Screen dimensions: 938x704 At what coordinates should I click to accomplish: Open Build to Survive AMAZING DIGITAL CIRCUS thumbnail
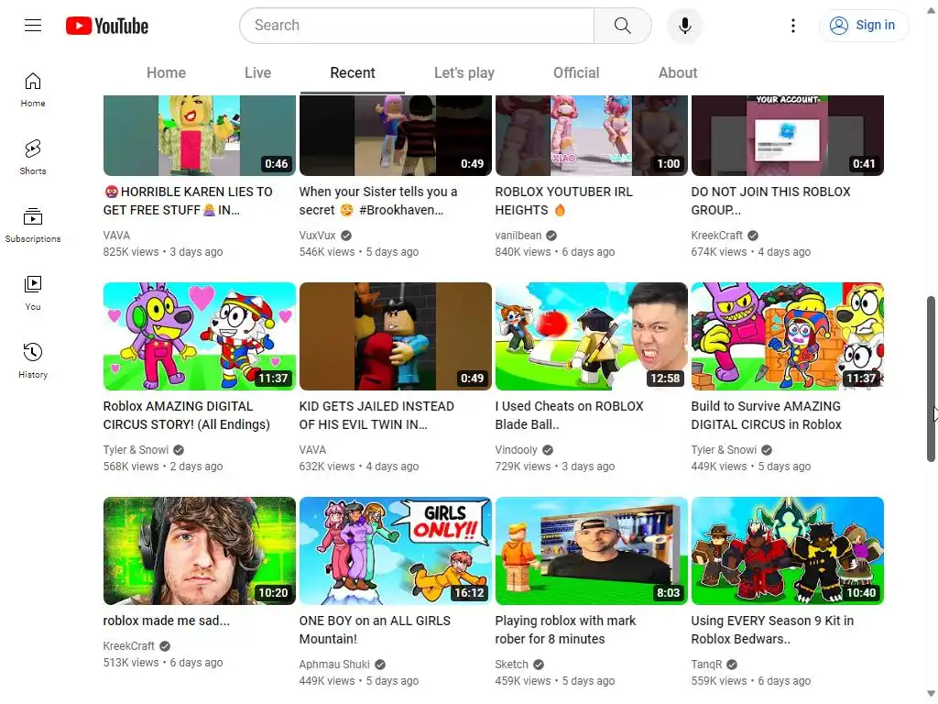787,336
